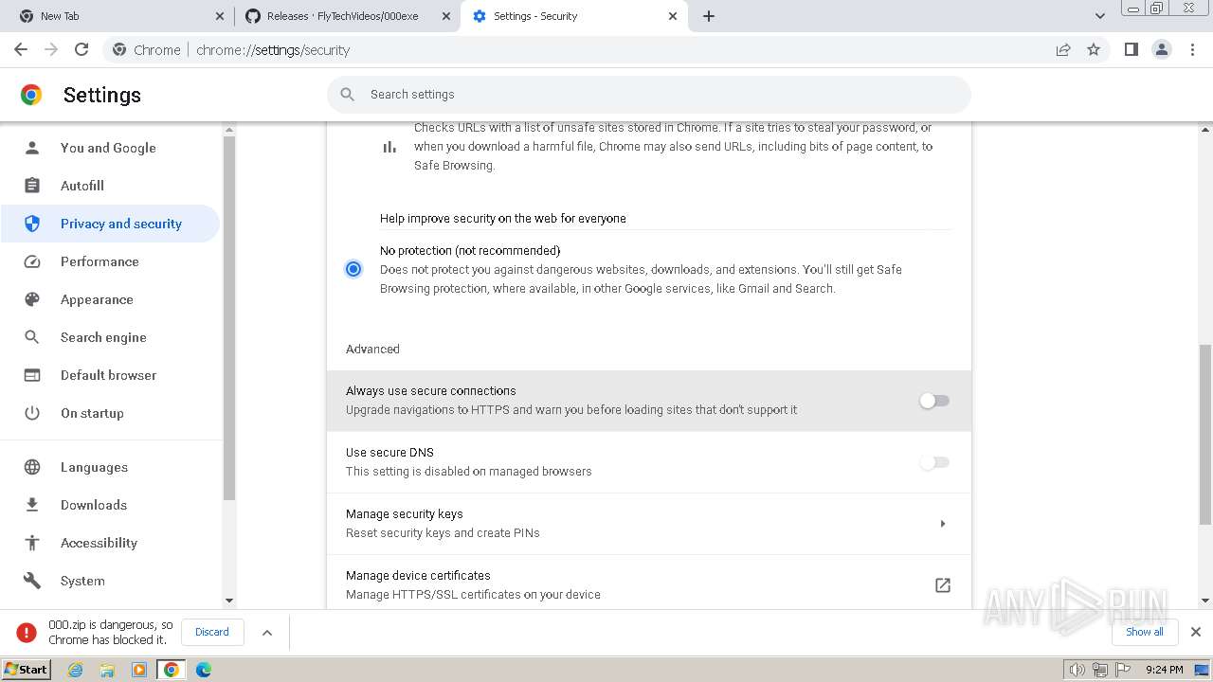The height and width of the screenshot is (682, 1213).
Task: Click the reload page icon
Action: pos(81,50)
